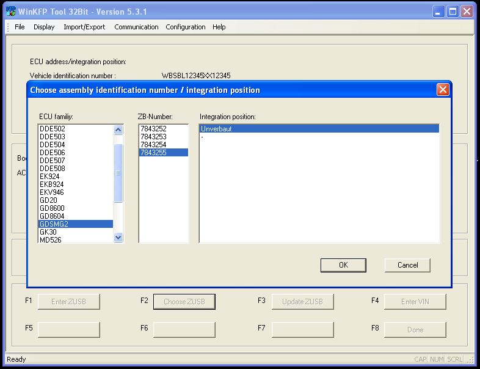Select DDE507 in ECU family list
This screenshot has height=369, width=480.
(x=75, y=161)
